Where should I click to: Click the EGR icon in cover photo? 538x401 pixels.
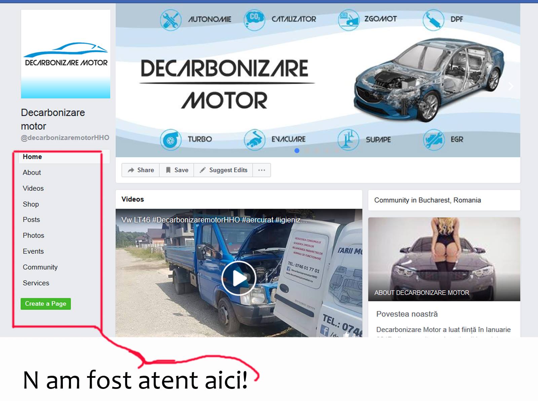click(434, 139)
